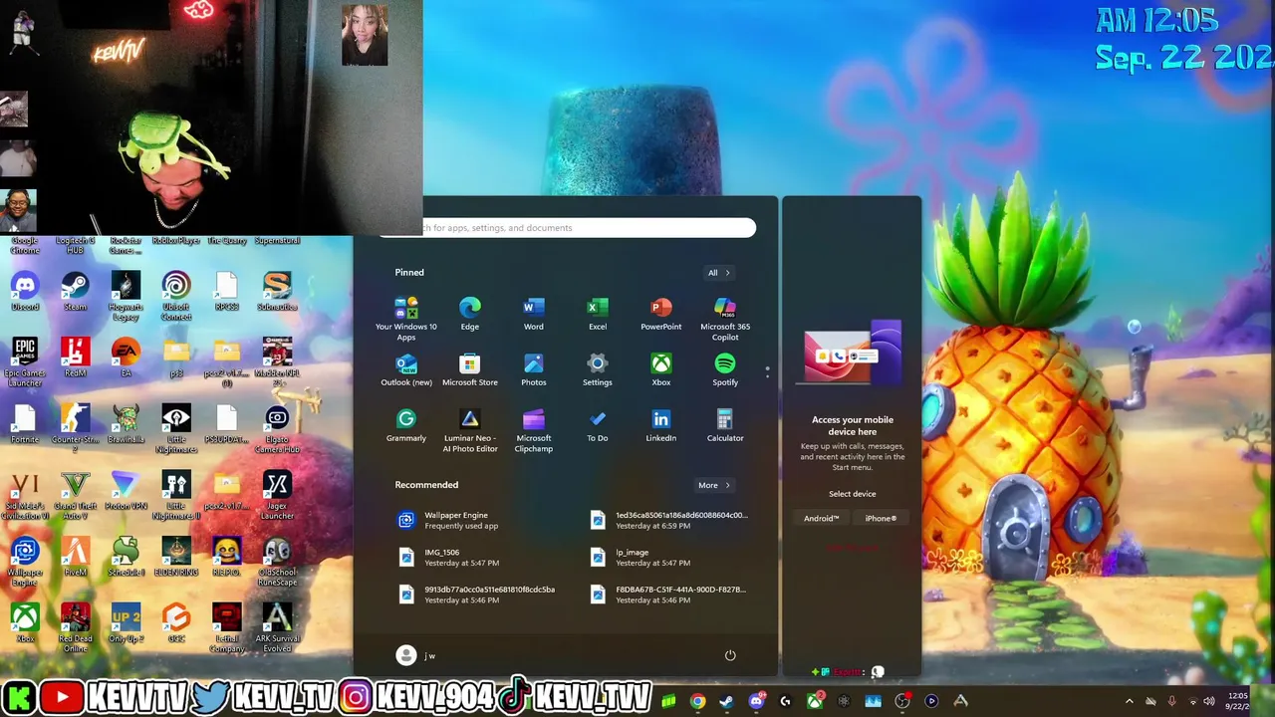The image size is (1275, 717).
Task: Open volume control in system tray
Action: [1208, 701]
